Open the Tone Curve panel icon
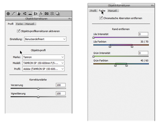The height and width of the screenshot is (124, 158). (x=14, y=14)
